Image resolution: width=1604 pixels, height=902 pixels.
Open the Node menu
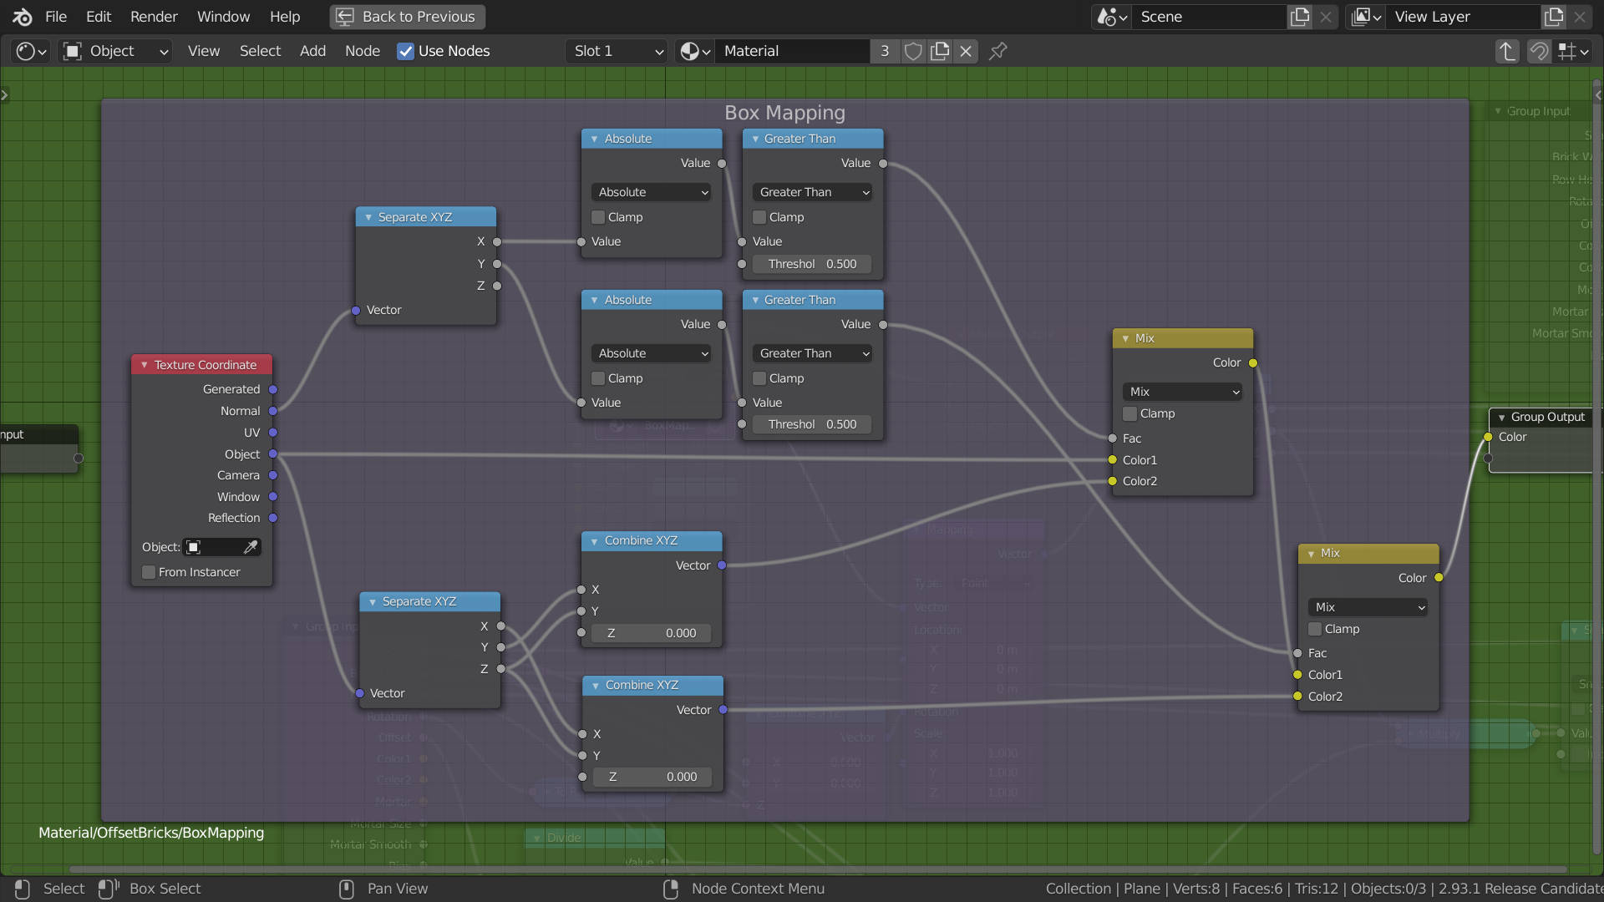[x=363, y=51]
